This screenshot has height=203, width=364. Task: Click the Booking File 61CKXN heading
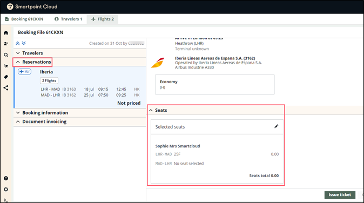[x=41, y=32]
